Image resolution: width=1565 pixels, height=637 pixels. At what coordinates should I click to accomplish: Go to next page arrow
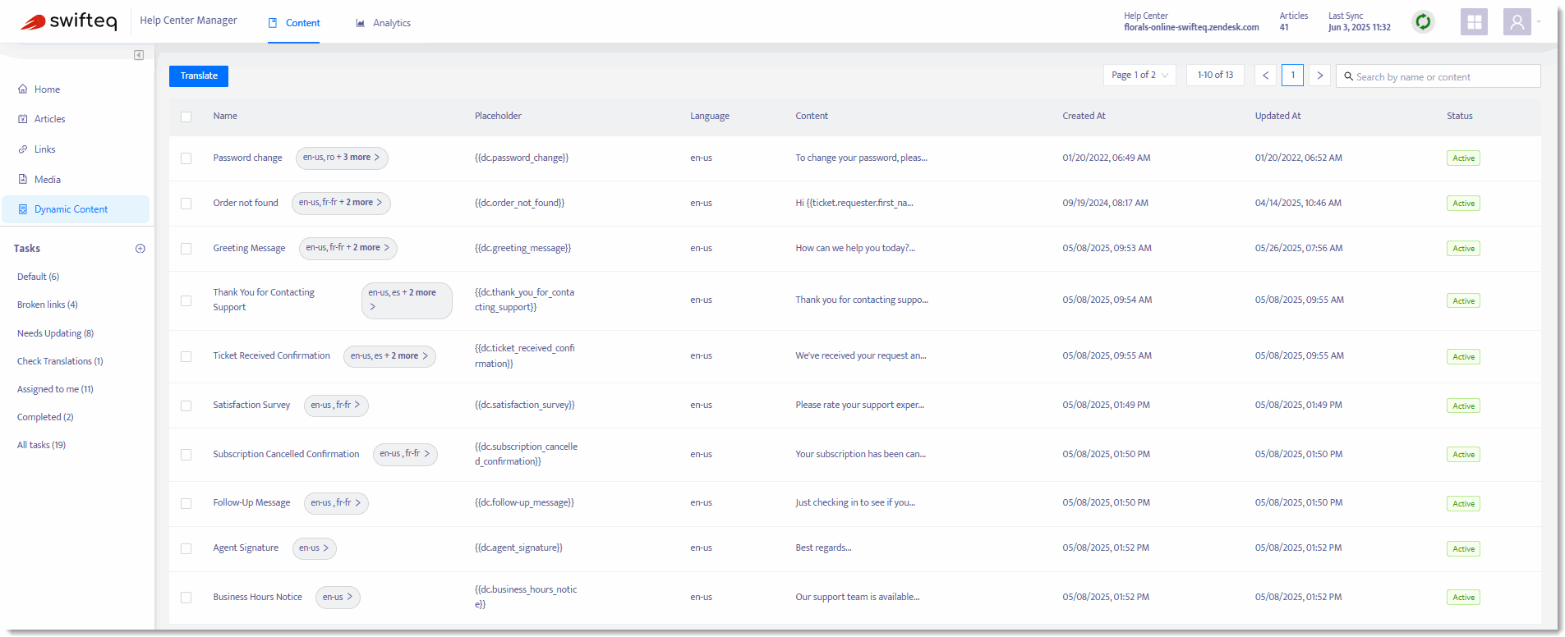(x=1319, y=76)
